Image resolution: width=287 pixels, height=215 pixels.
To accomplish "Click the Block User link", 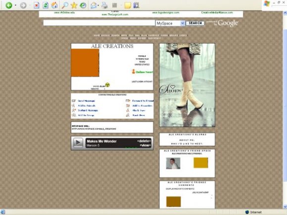I will point(139,110).
